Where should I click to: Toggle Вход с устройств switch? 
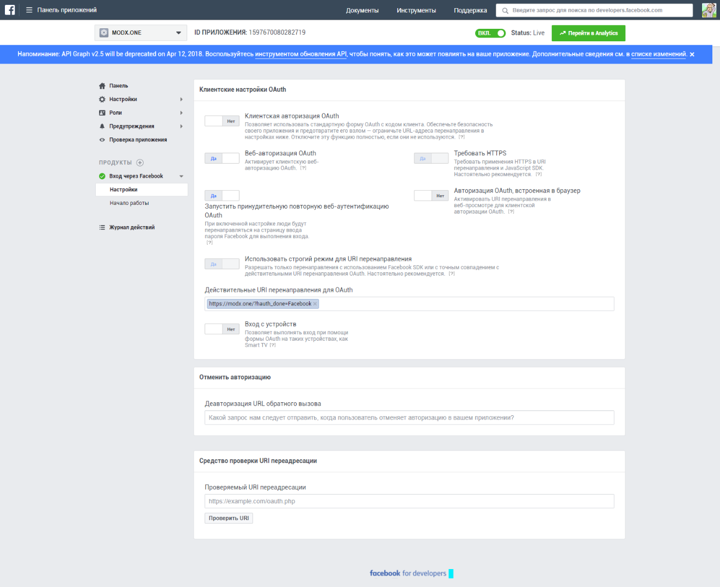(x=222, y=329)
